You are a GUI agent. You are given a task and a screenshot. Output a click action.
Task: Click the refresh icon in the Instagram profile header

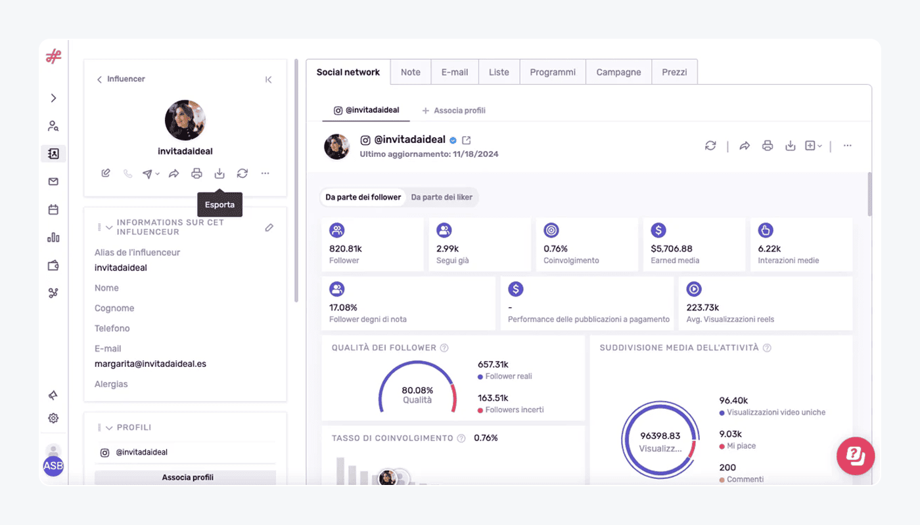click(710, 146)
